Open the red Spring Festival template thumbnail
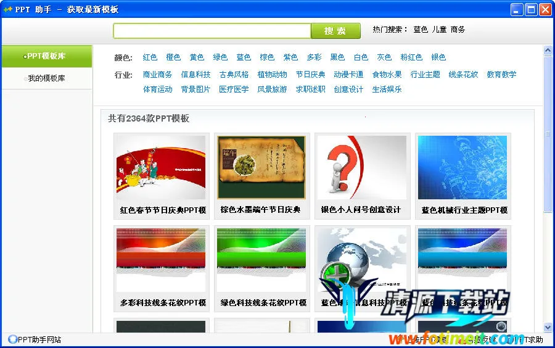This screenshot has width=555, height=348. click(x=161, y=168)
